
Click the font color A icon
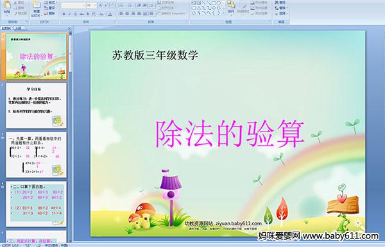point(110,14)
